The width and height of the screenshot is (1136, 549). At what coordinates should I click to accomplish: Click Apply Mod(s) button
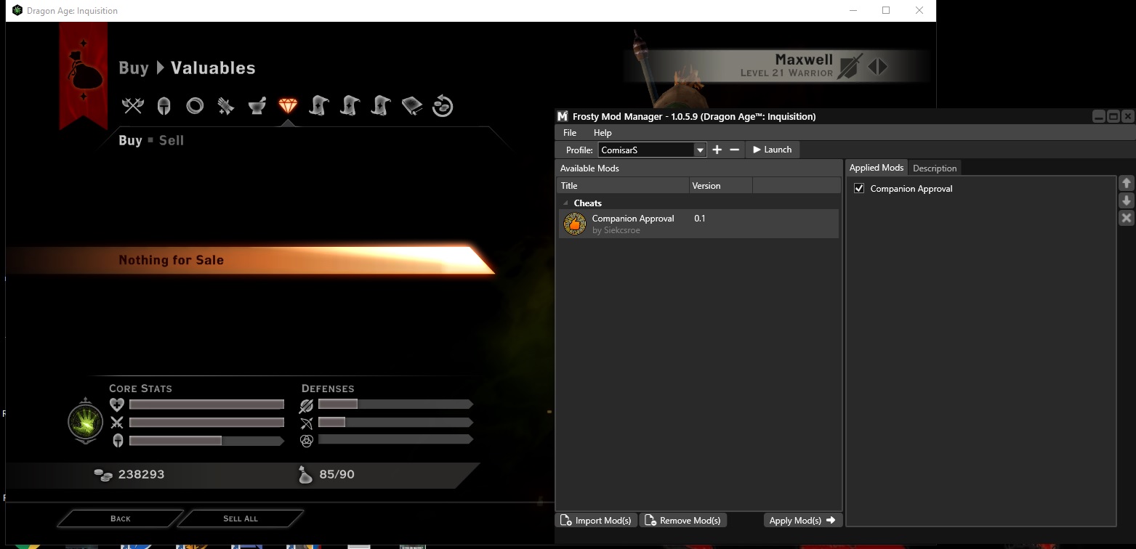[x=802, y=520]
